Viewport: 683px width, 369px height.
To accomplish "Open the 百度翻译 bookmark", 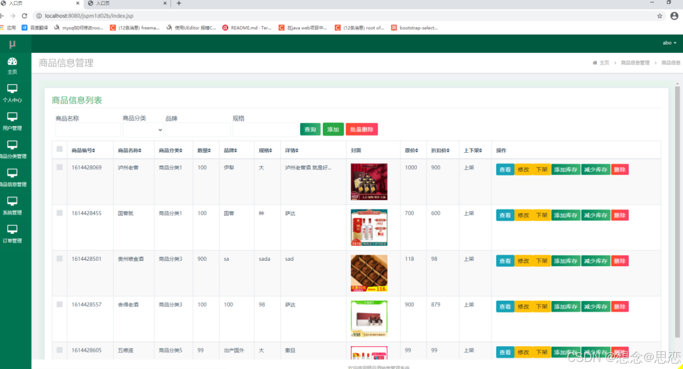I will pyautogui.click(x=35, y=28).
